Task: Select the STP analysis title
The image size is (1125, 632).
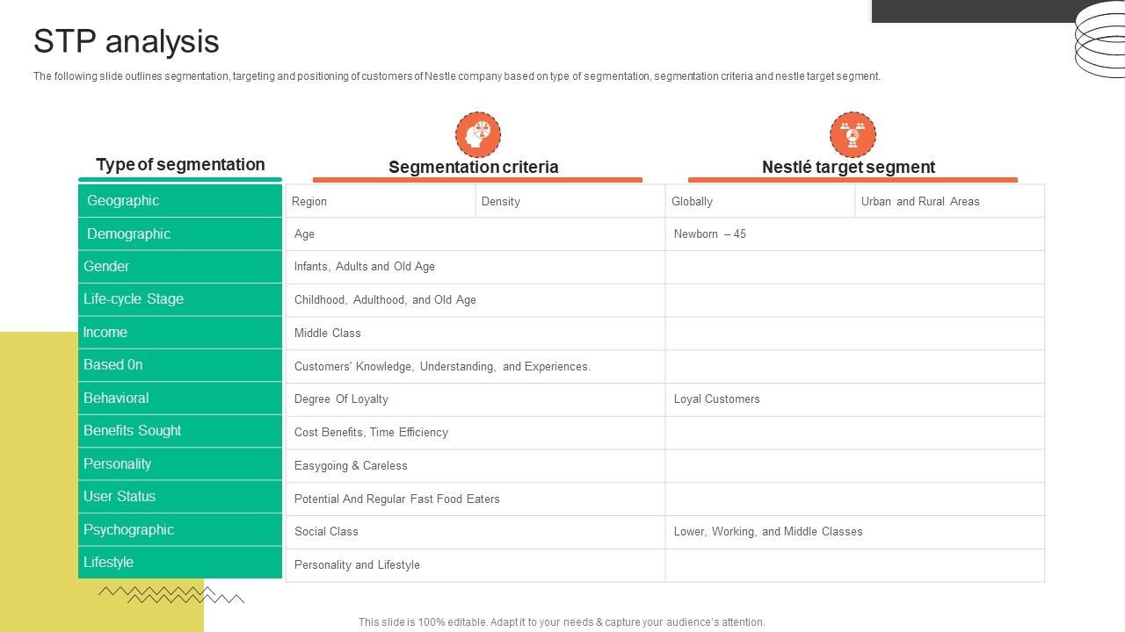Action: pos(127,41)
